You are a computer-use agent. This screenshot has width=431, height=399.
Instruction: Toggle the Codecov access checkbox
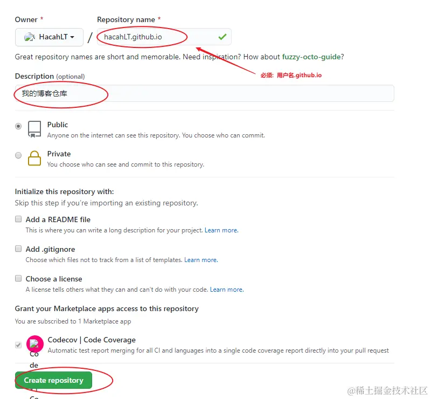click(18, 345)
